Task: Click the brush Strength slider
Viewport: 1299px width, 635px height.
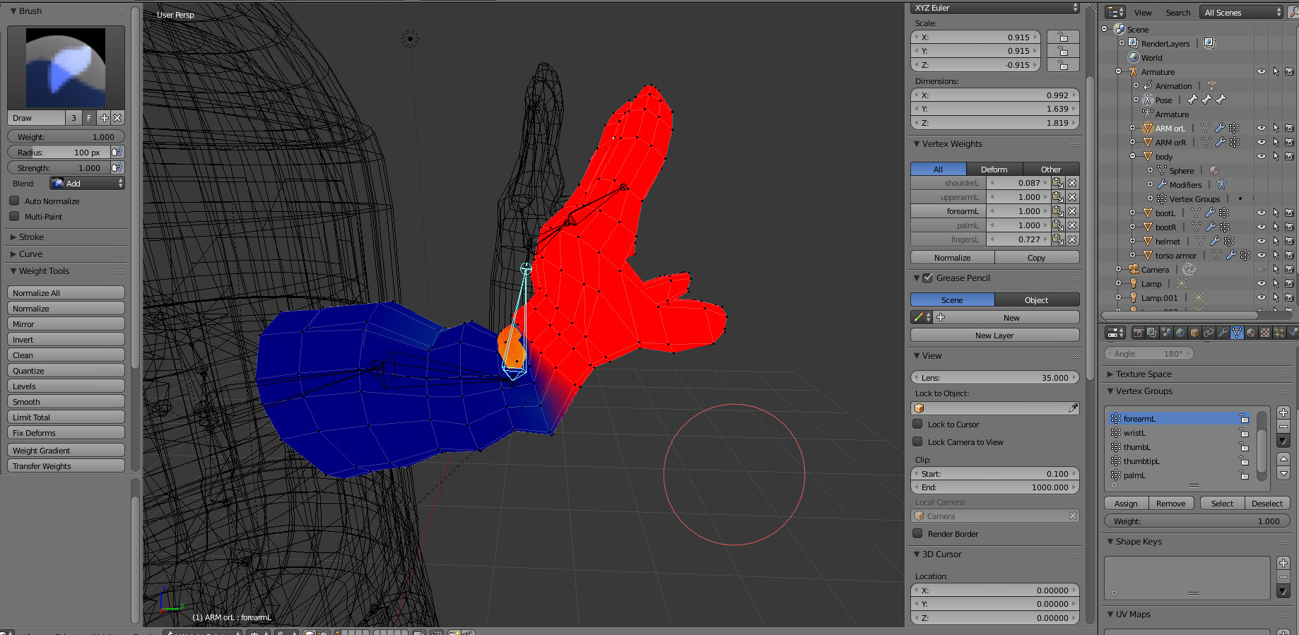Action: (x=59, y=167)
